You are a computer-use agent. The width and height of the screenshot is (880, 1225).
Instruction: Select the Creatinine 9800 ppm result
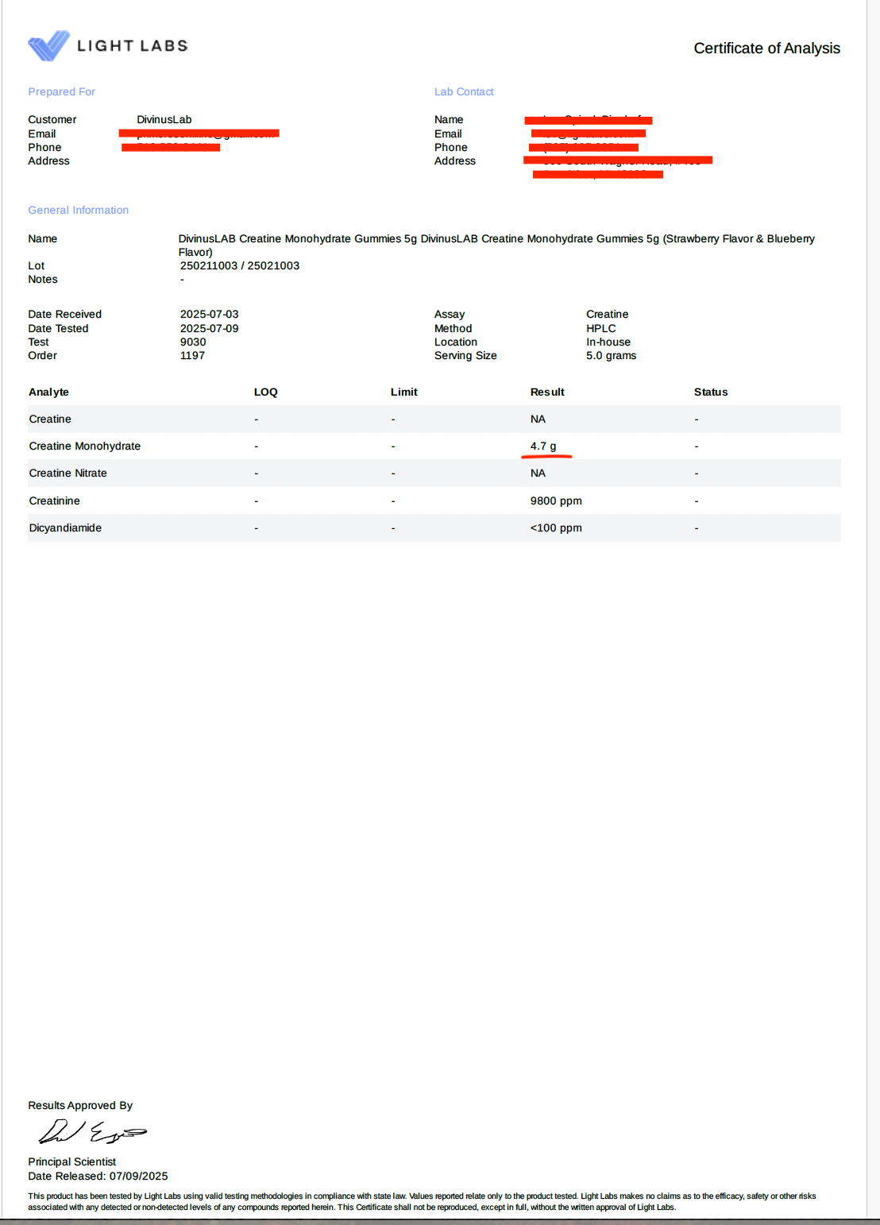pos(555,501)
